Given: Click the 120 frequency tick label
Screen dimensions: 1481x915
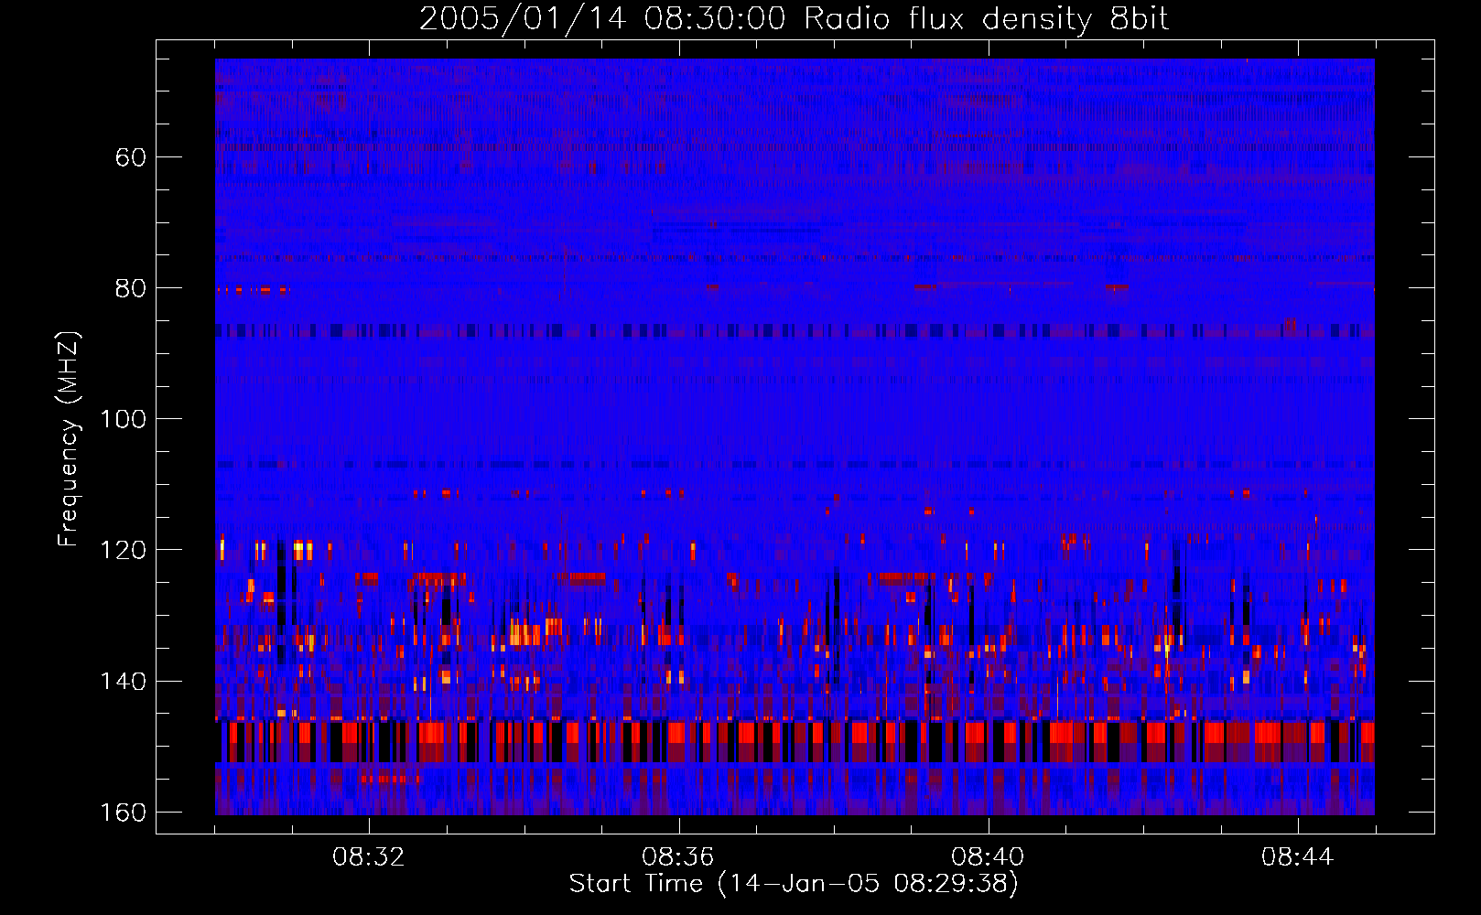Looking at the screenshot, I should click(x=123, y=550).
